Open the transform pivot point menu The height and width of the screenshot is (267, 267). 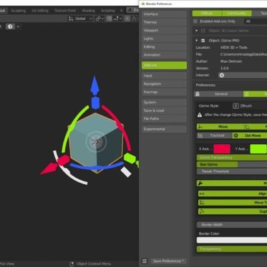click(x=99, y=19)
